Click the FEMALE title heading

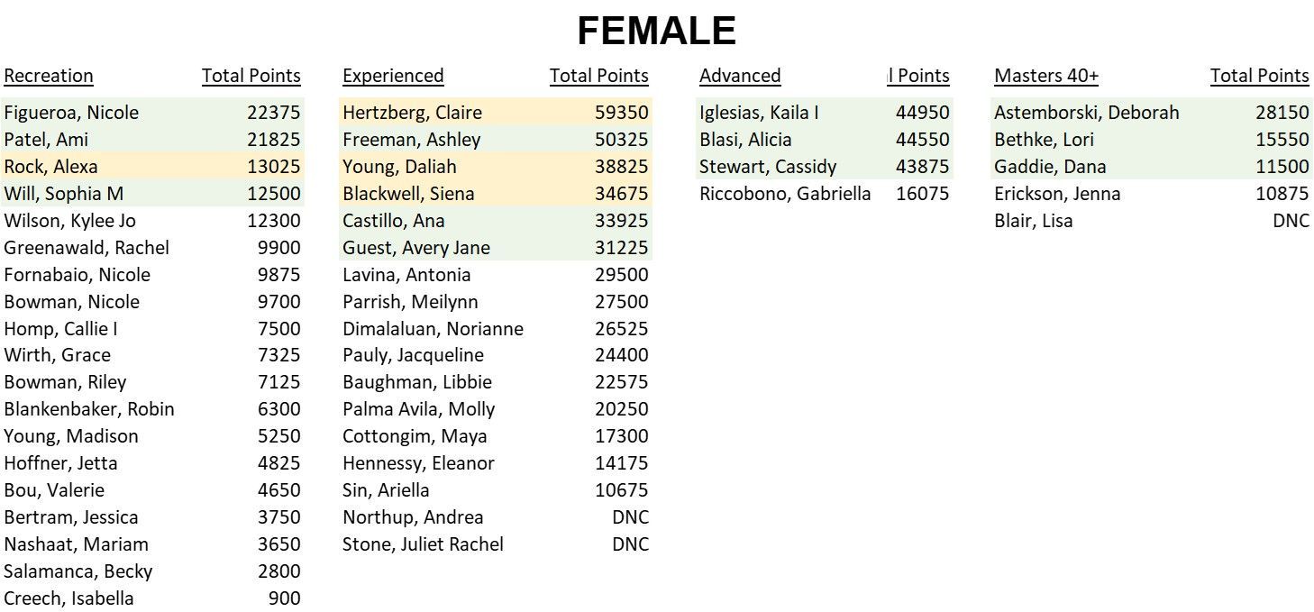(656, 31)
